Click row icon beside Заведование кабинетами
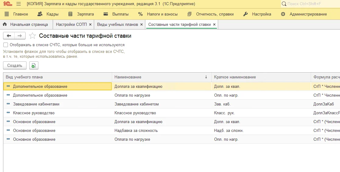 [x=8, y=104]
